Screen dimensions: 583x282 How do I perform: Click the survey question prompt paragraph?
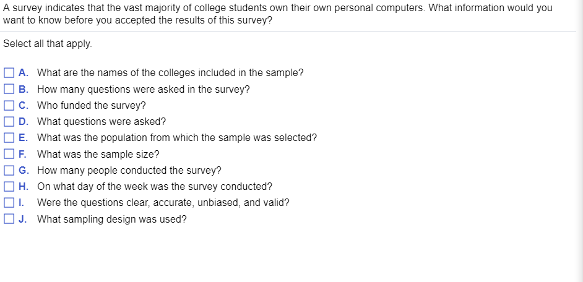coord(278,14)
